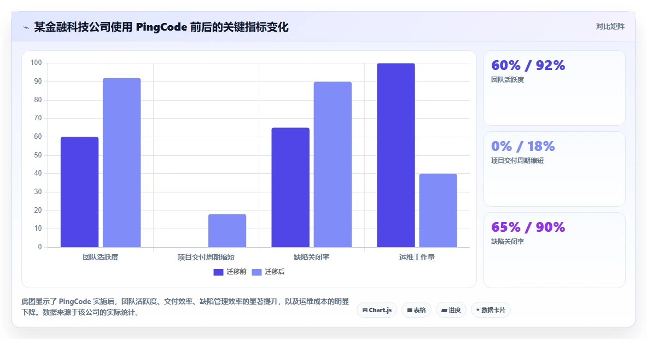Click the 50 y-axis tick label
The height and width of the screenshot is (339, 647).
point(38,155)
